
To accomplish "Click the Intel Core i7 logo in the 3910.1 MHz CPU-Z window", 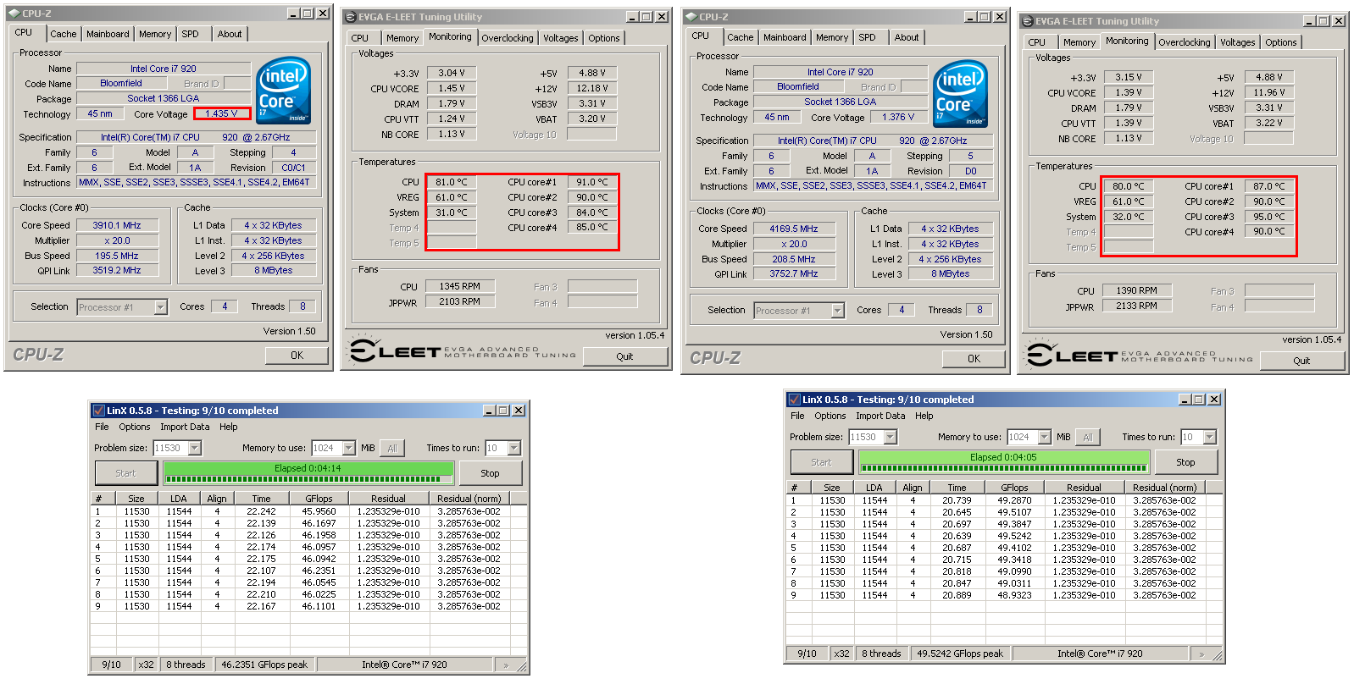I will tap(284, 91).
